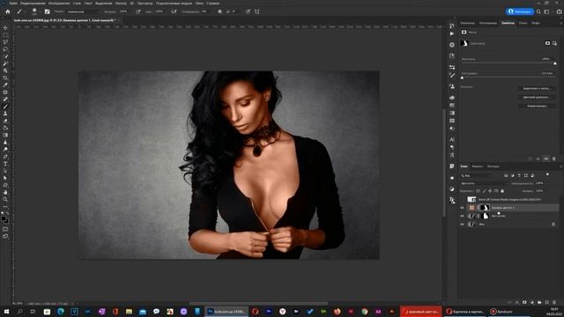Toggle lock all padlock icon
Screen dimensions: 564x317
pos(502,191)
